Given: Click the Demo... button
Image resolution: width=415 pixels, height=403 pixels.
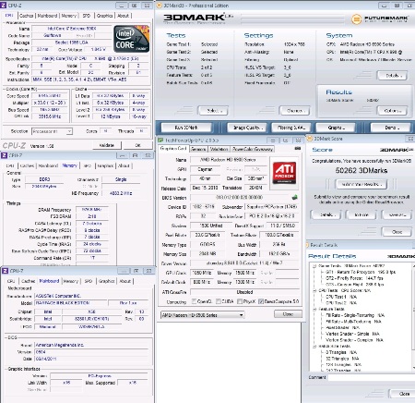Looking at the screenshot, I should point(391,128).
